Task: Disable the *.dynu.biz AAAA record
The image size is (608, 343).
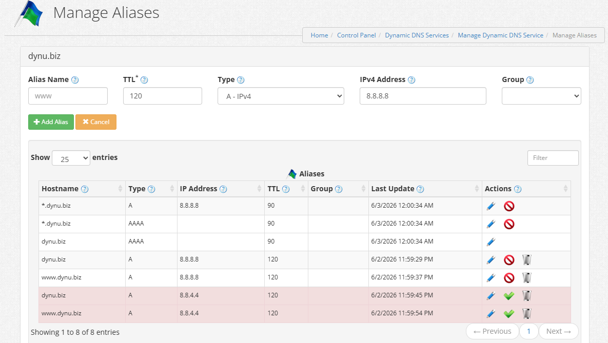Action: (x=509, y=224)
